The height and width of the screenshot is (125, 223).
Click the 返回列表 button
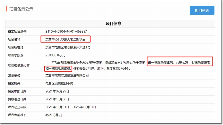pyautogui.click(x=202, y=11)
